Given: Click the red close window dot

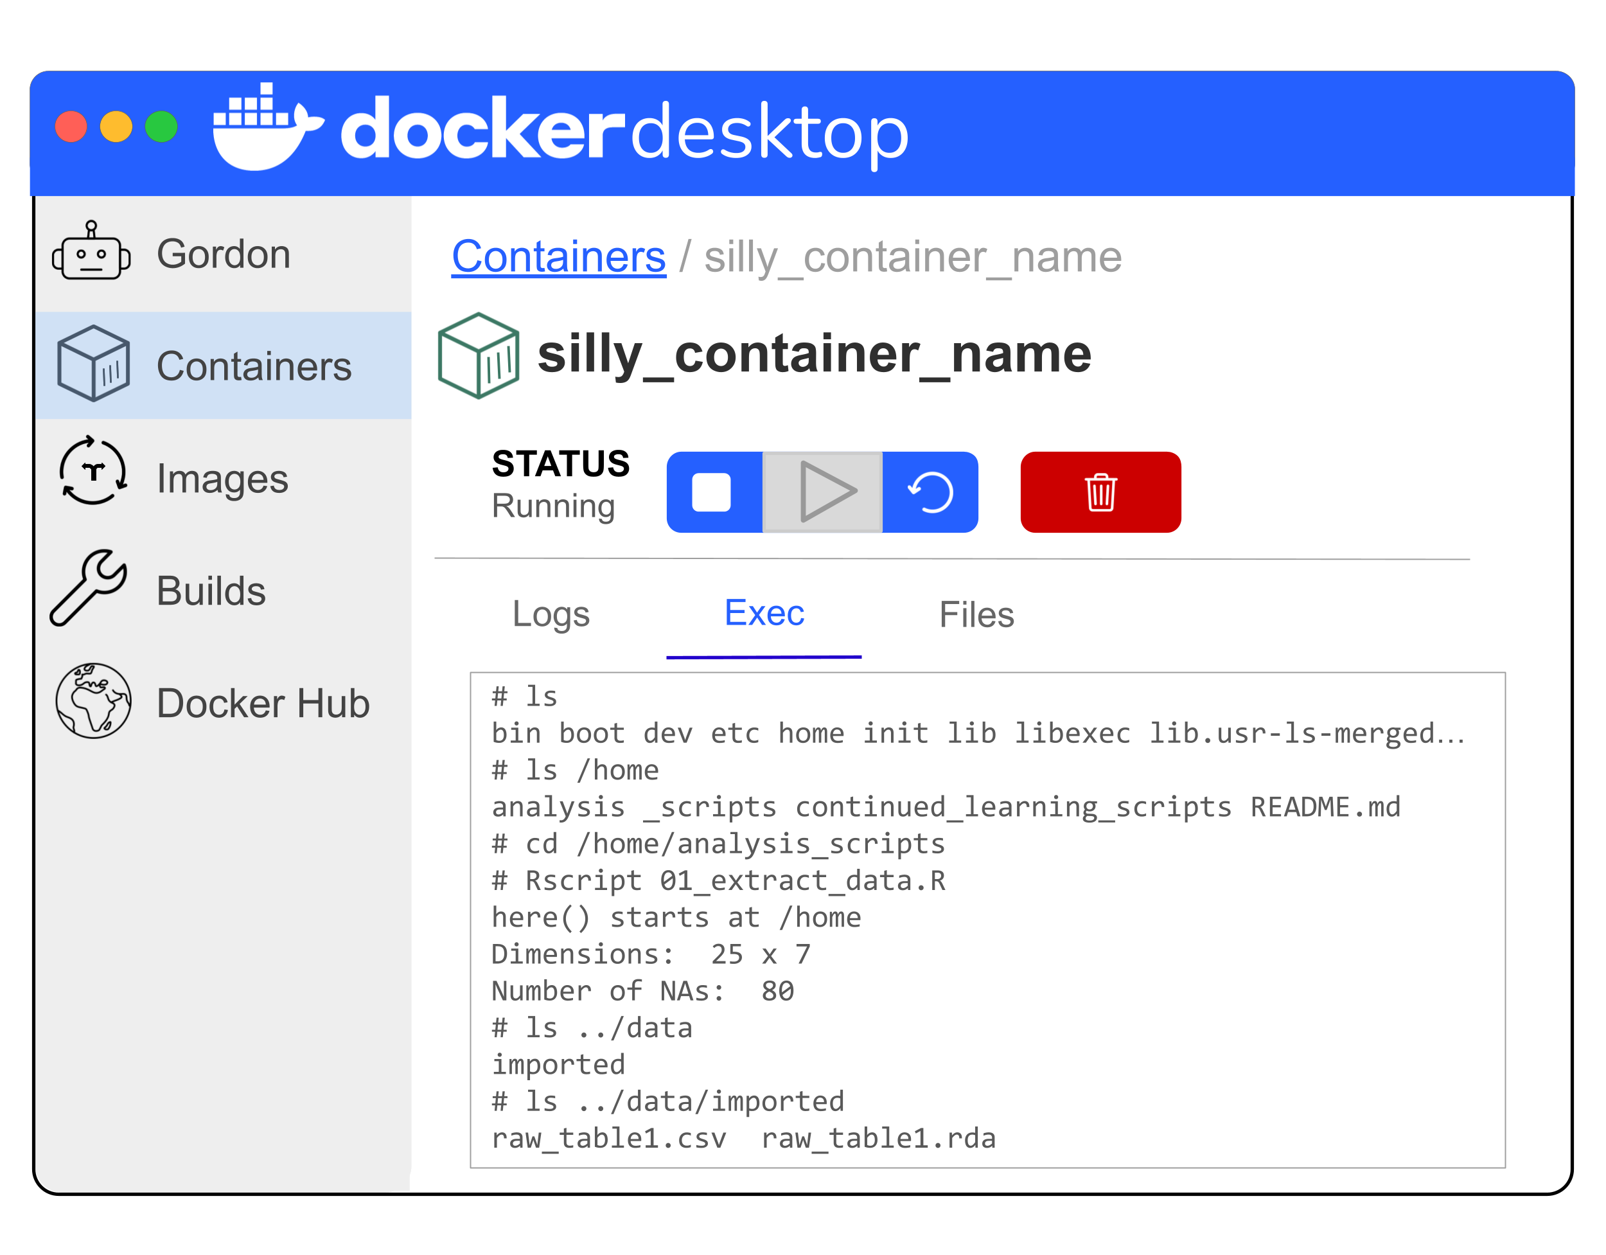Looking at the screenshot, I should point(71,127).
